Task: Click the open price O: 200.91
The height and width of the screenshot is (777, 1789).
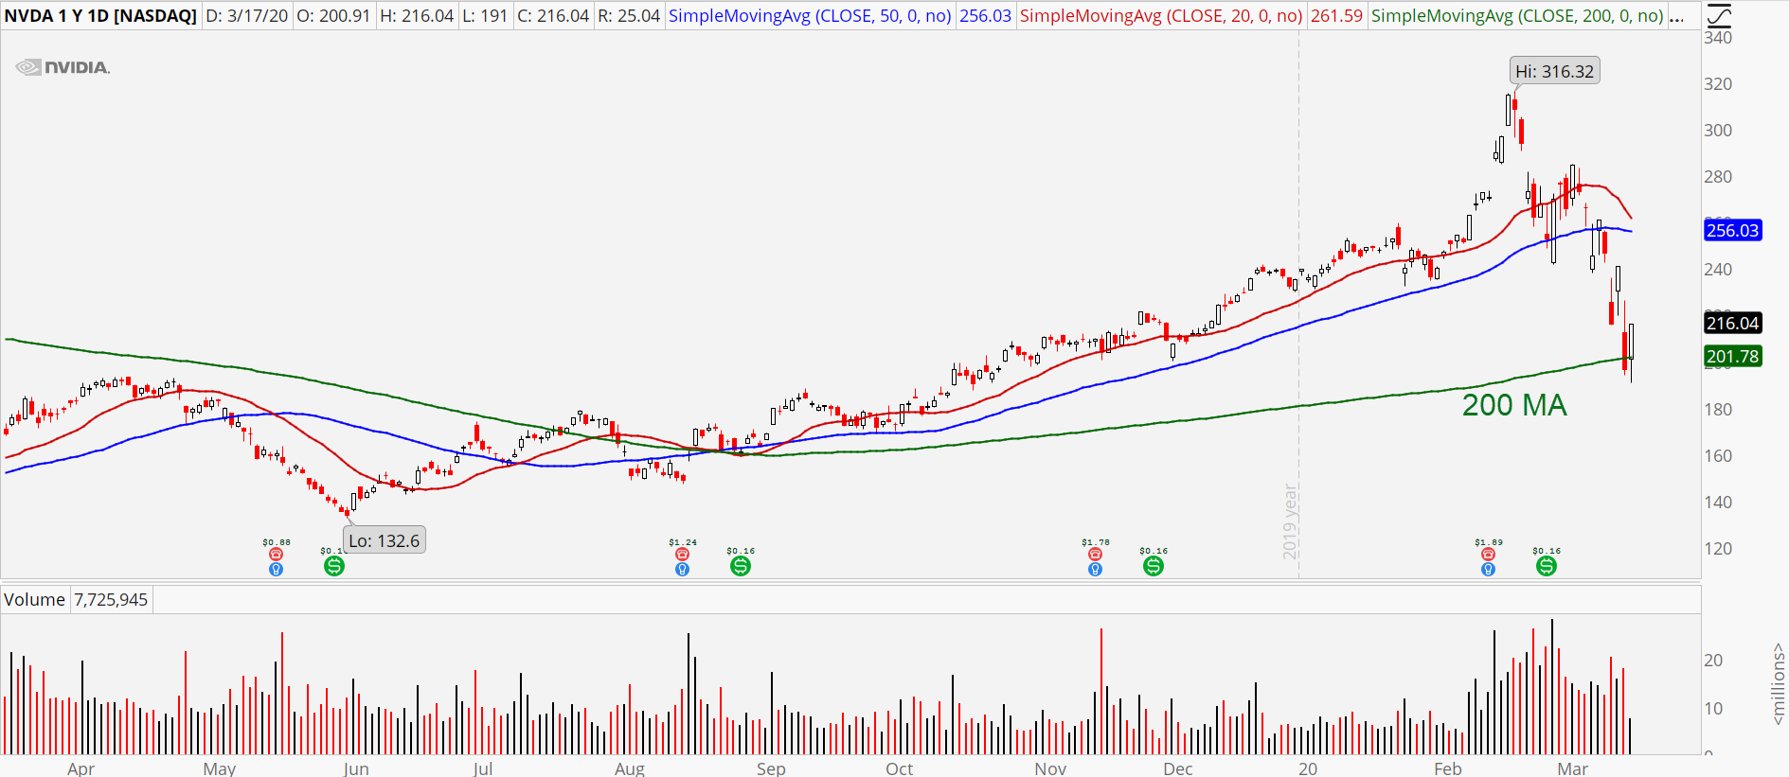Action: [333, 16]
